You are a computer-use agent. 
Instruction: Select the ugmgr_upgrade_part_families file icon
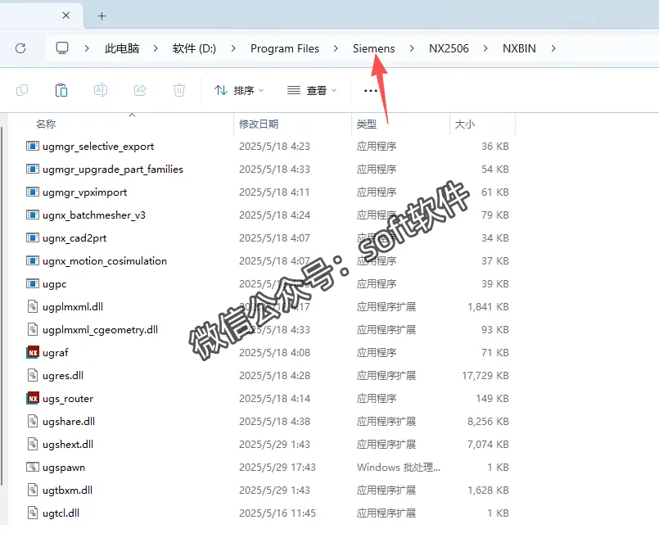pyautogui.click(x=33, y=169)
